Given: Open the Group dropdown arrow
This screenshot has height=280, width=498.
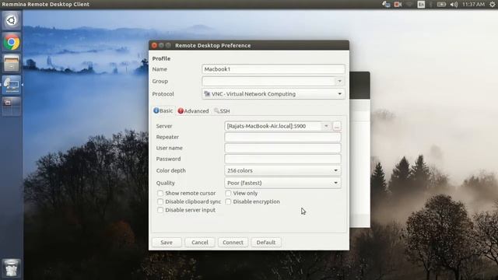Looking at the screenshot, I should click(339, 81).
